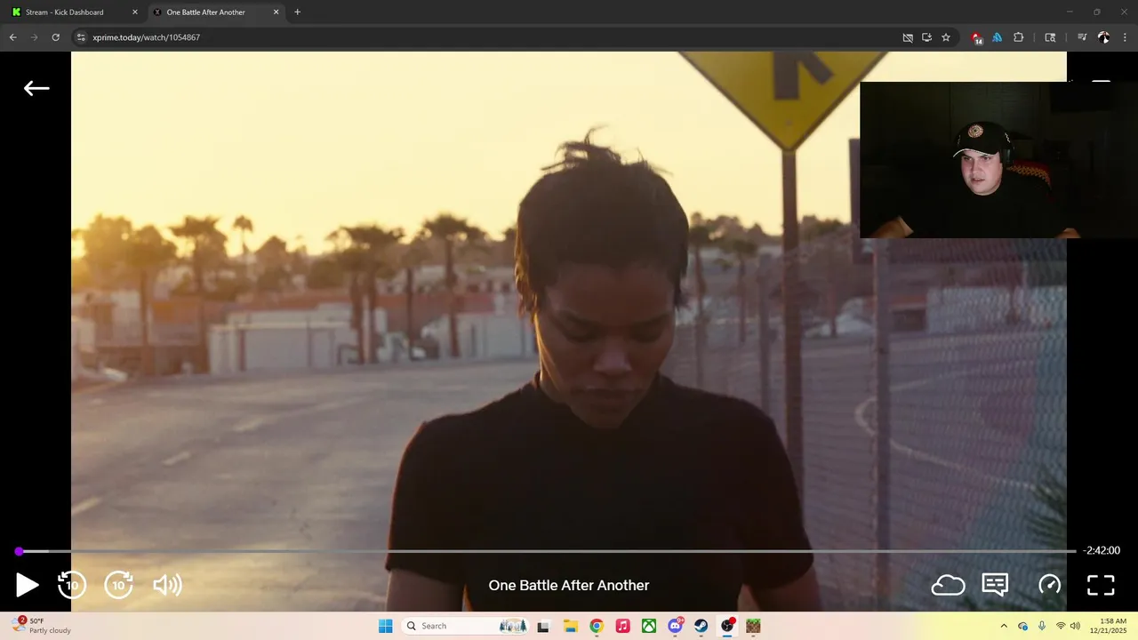This screenshot has width=1138, height=640.
Task: Mute the player volume
Action: pos(167,584)
